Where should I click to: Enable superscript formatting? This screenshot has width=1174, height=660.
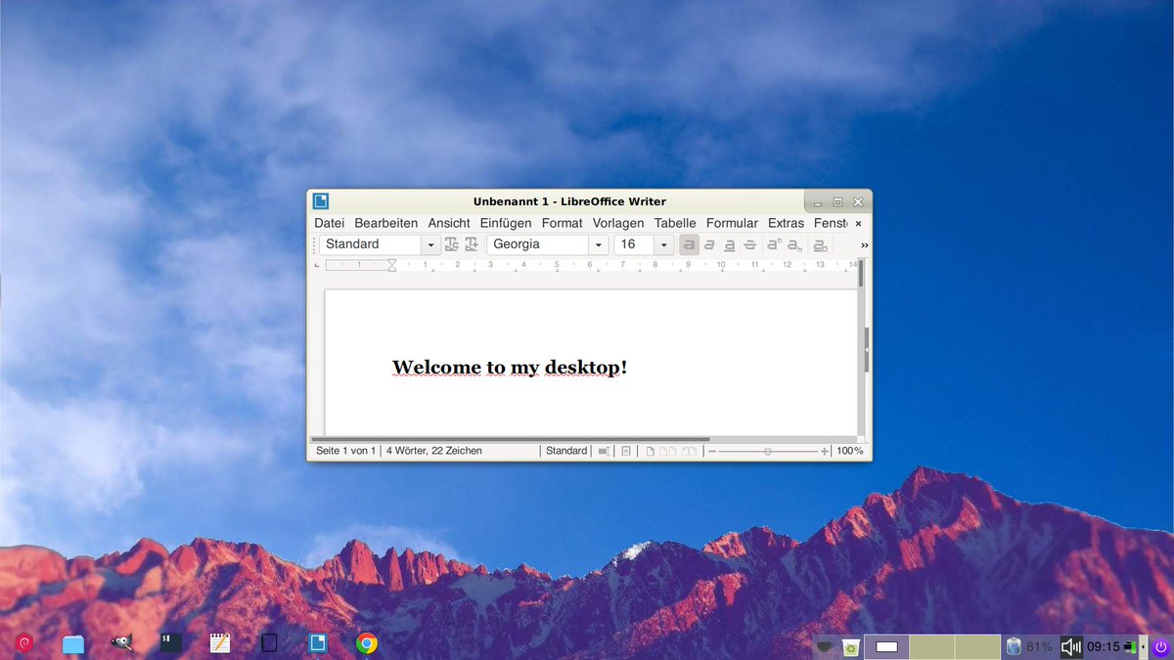pos(772,244)
